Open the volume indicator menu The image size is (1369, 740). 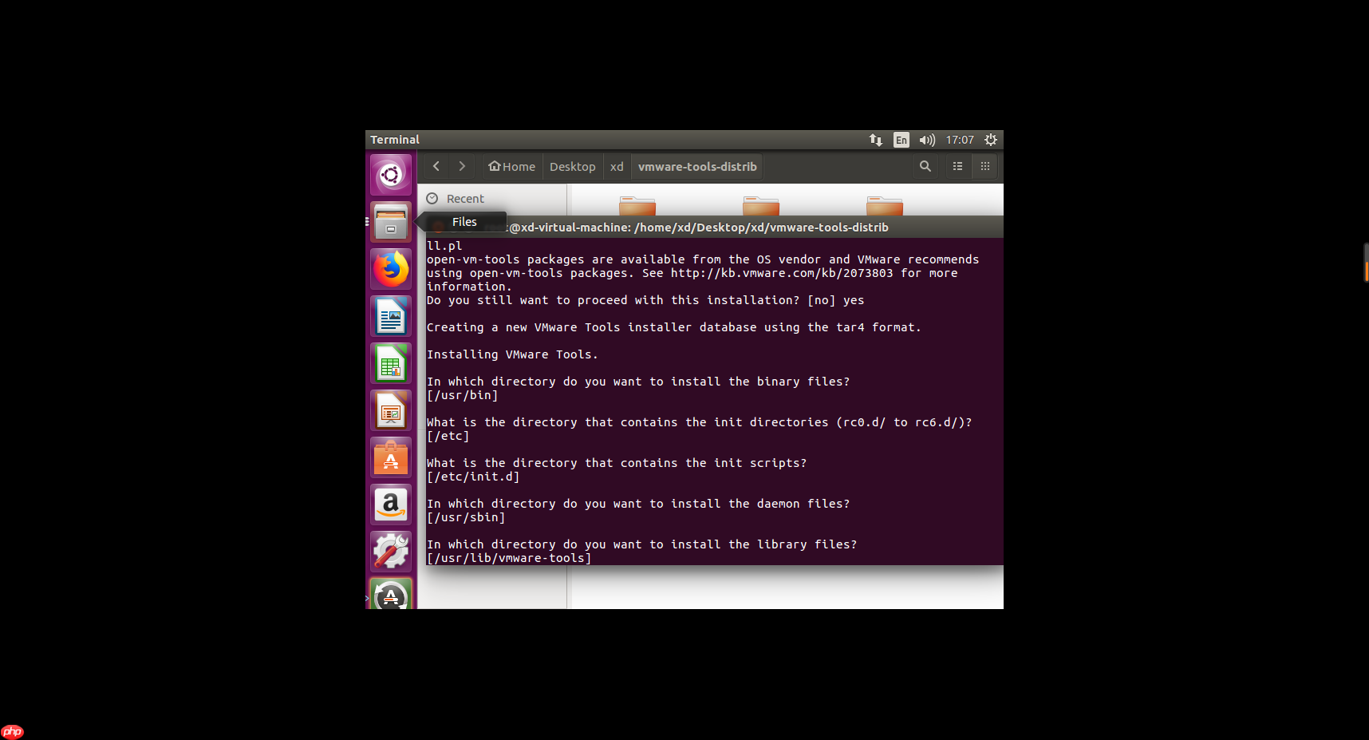click(x=927, y=140)
